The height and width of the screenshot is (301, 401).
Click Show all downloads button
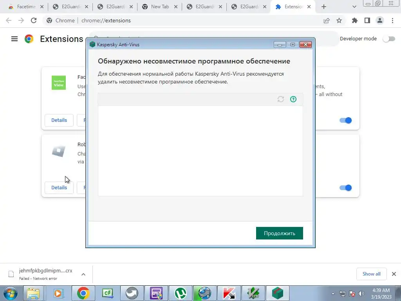click(x=371, y=274)
